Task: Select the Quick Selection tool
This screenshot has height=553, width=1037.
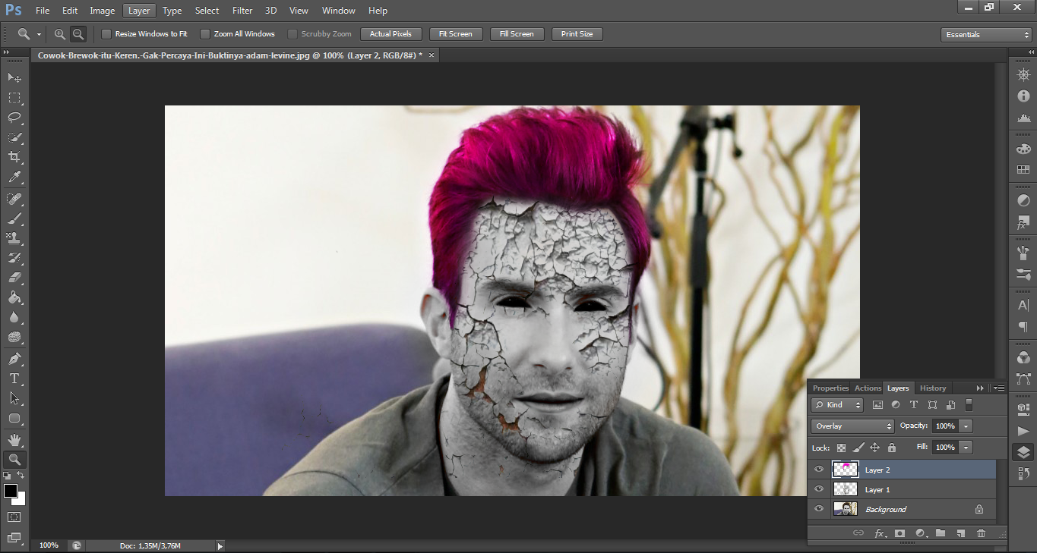Action: click(x=14, y=137)
